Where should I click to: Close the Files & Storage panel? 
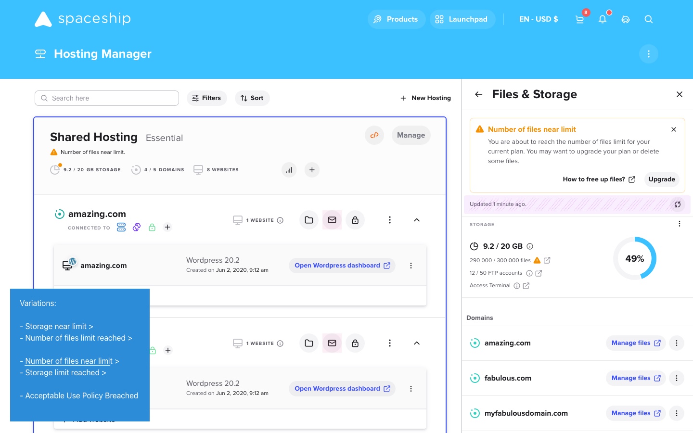(680, 94)
